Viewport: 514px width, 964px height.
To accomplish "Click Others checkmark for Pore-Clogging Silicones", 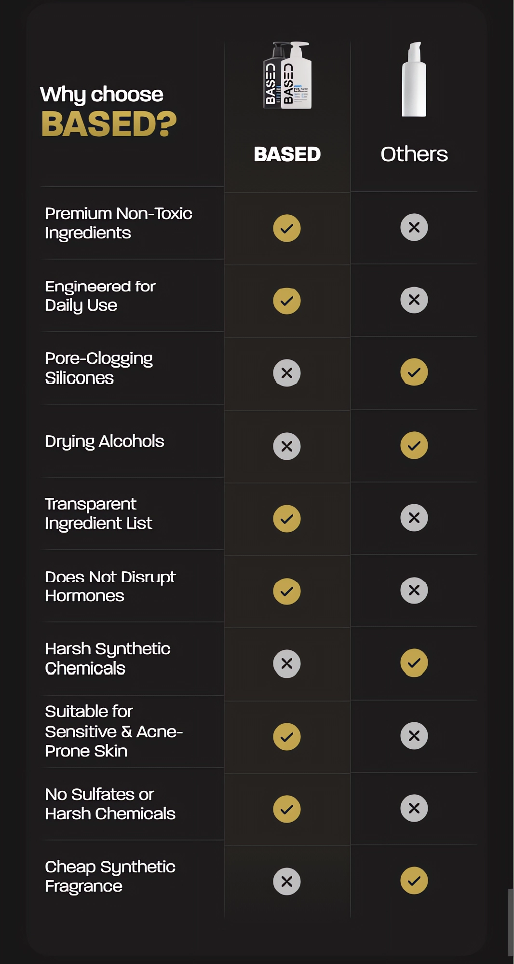I will pyautogui.click(x=414, y=372).
